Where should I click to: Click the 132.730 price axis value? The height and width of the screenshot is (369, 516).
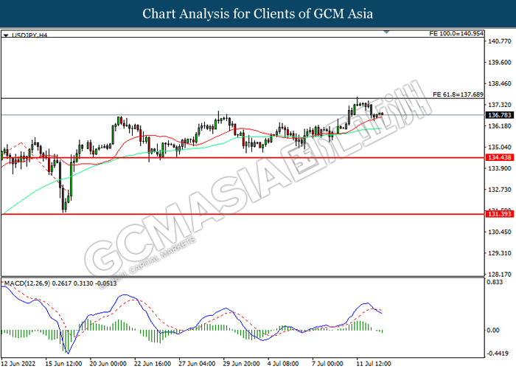[500, 190]
